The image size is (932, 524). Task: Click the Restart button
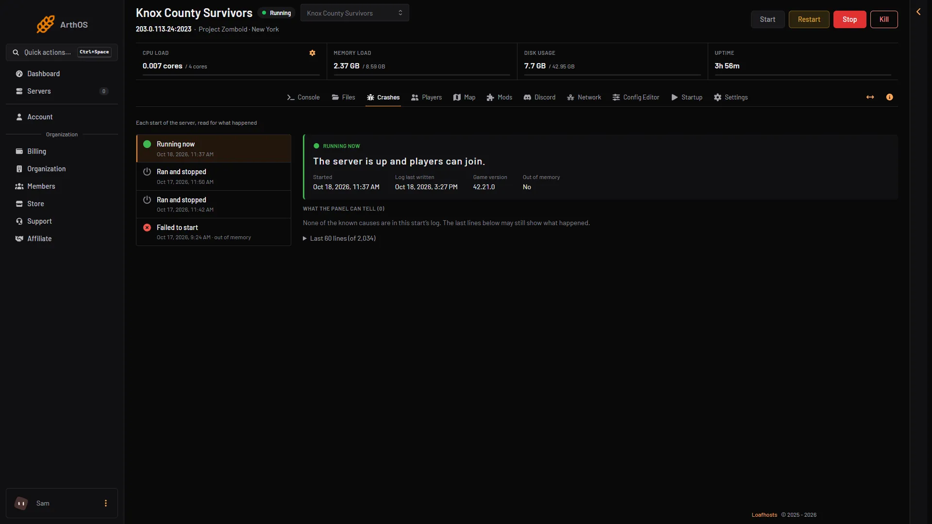point(809,19)
